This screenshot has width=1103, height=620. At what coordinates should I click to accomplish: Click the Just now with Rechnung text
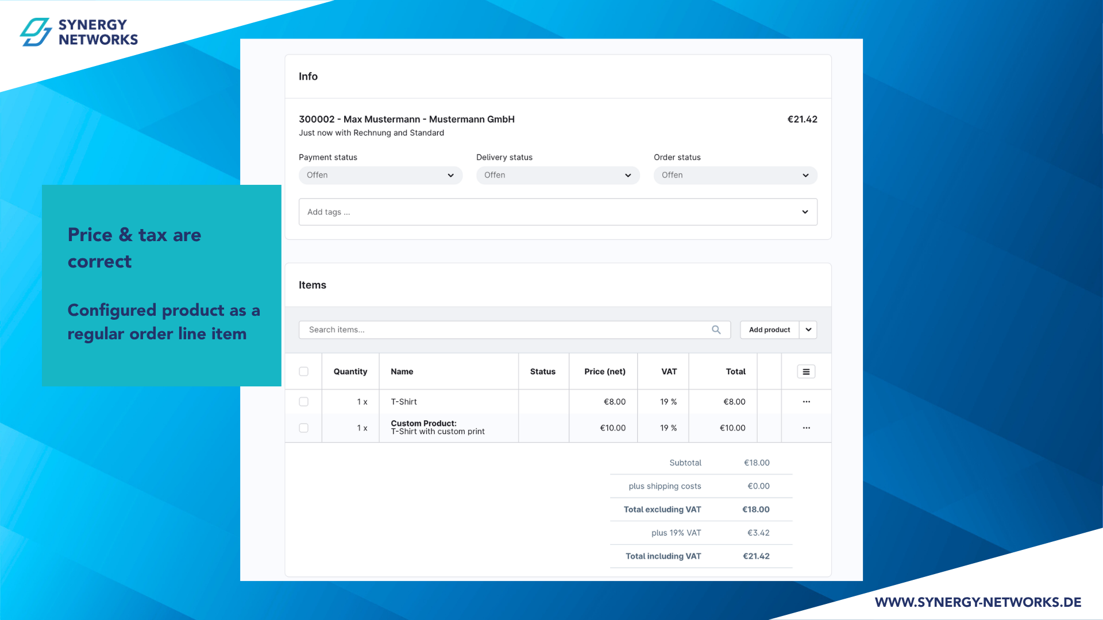371,133
